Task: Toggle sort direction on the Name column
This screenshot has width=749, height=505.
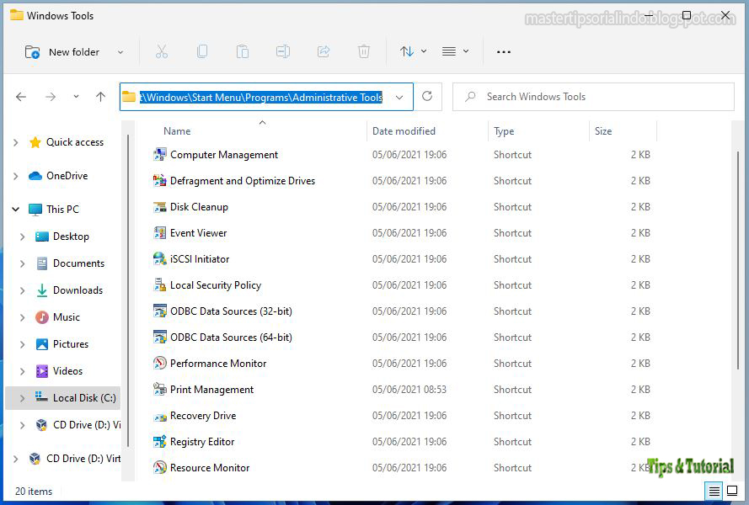Action: coord(177,130)
